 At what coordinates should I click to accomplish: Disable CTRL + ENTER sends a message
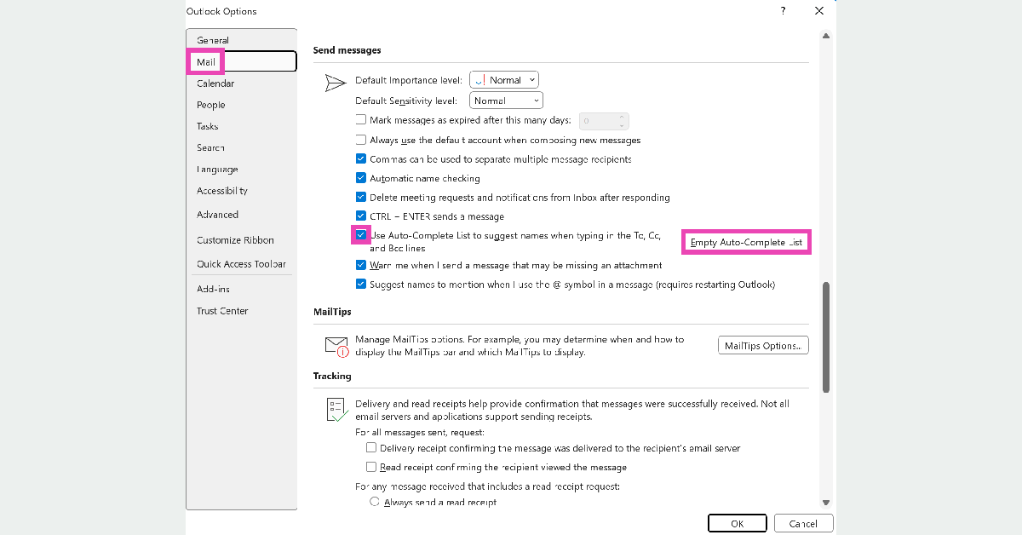[x=361, y=216]
